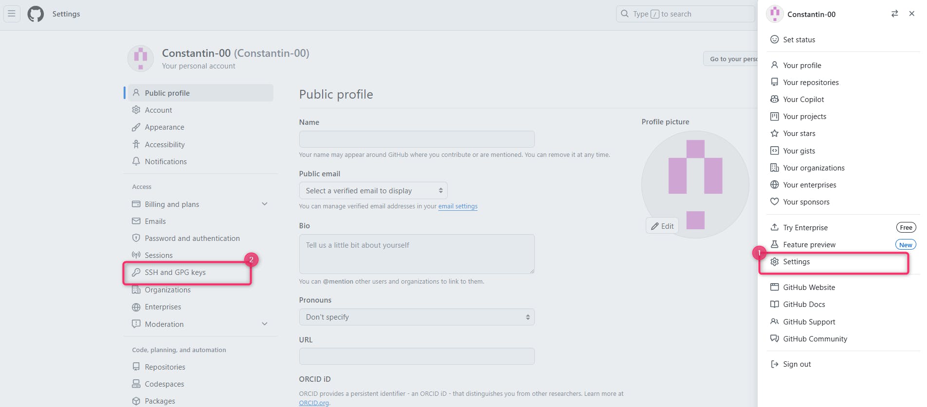Follow the email settings link
This screenshot has width=927, height=407.
(x=457, y=206)
